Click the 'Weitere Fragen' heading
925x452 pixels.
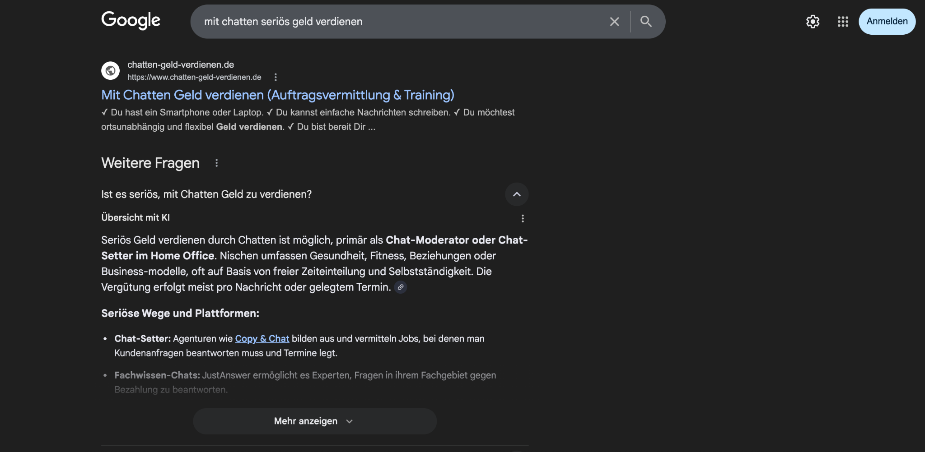pos(150,163)
